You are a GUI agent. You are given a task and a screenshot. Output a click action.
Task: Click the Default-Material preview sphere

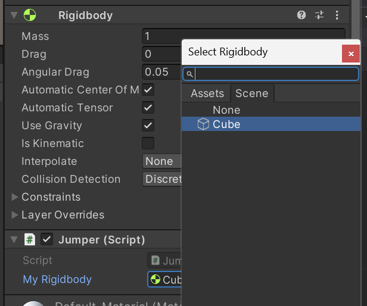tap(33, 304)
